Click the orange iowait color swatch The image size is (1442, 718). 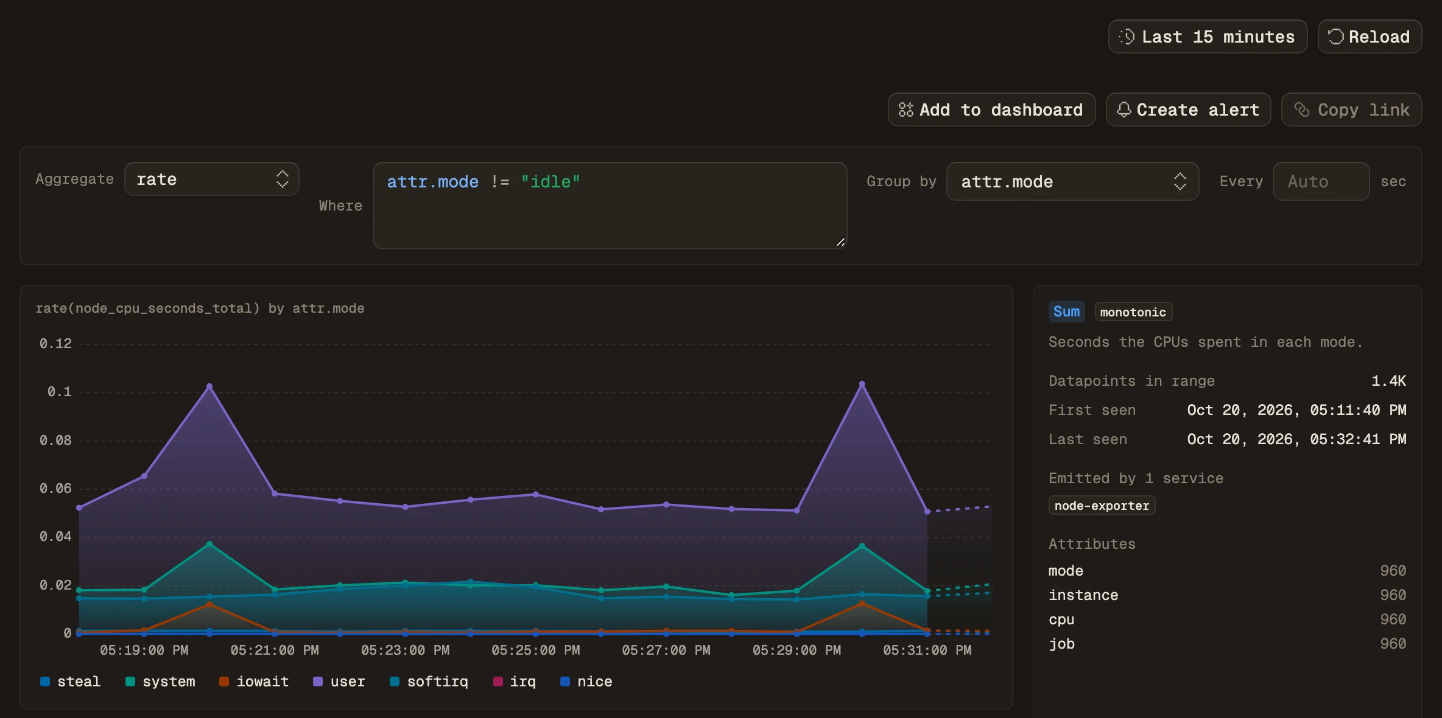point(224,681)
